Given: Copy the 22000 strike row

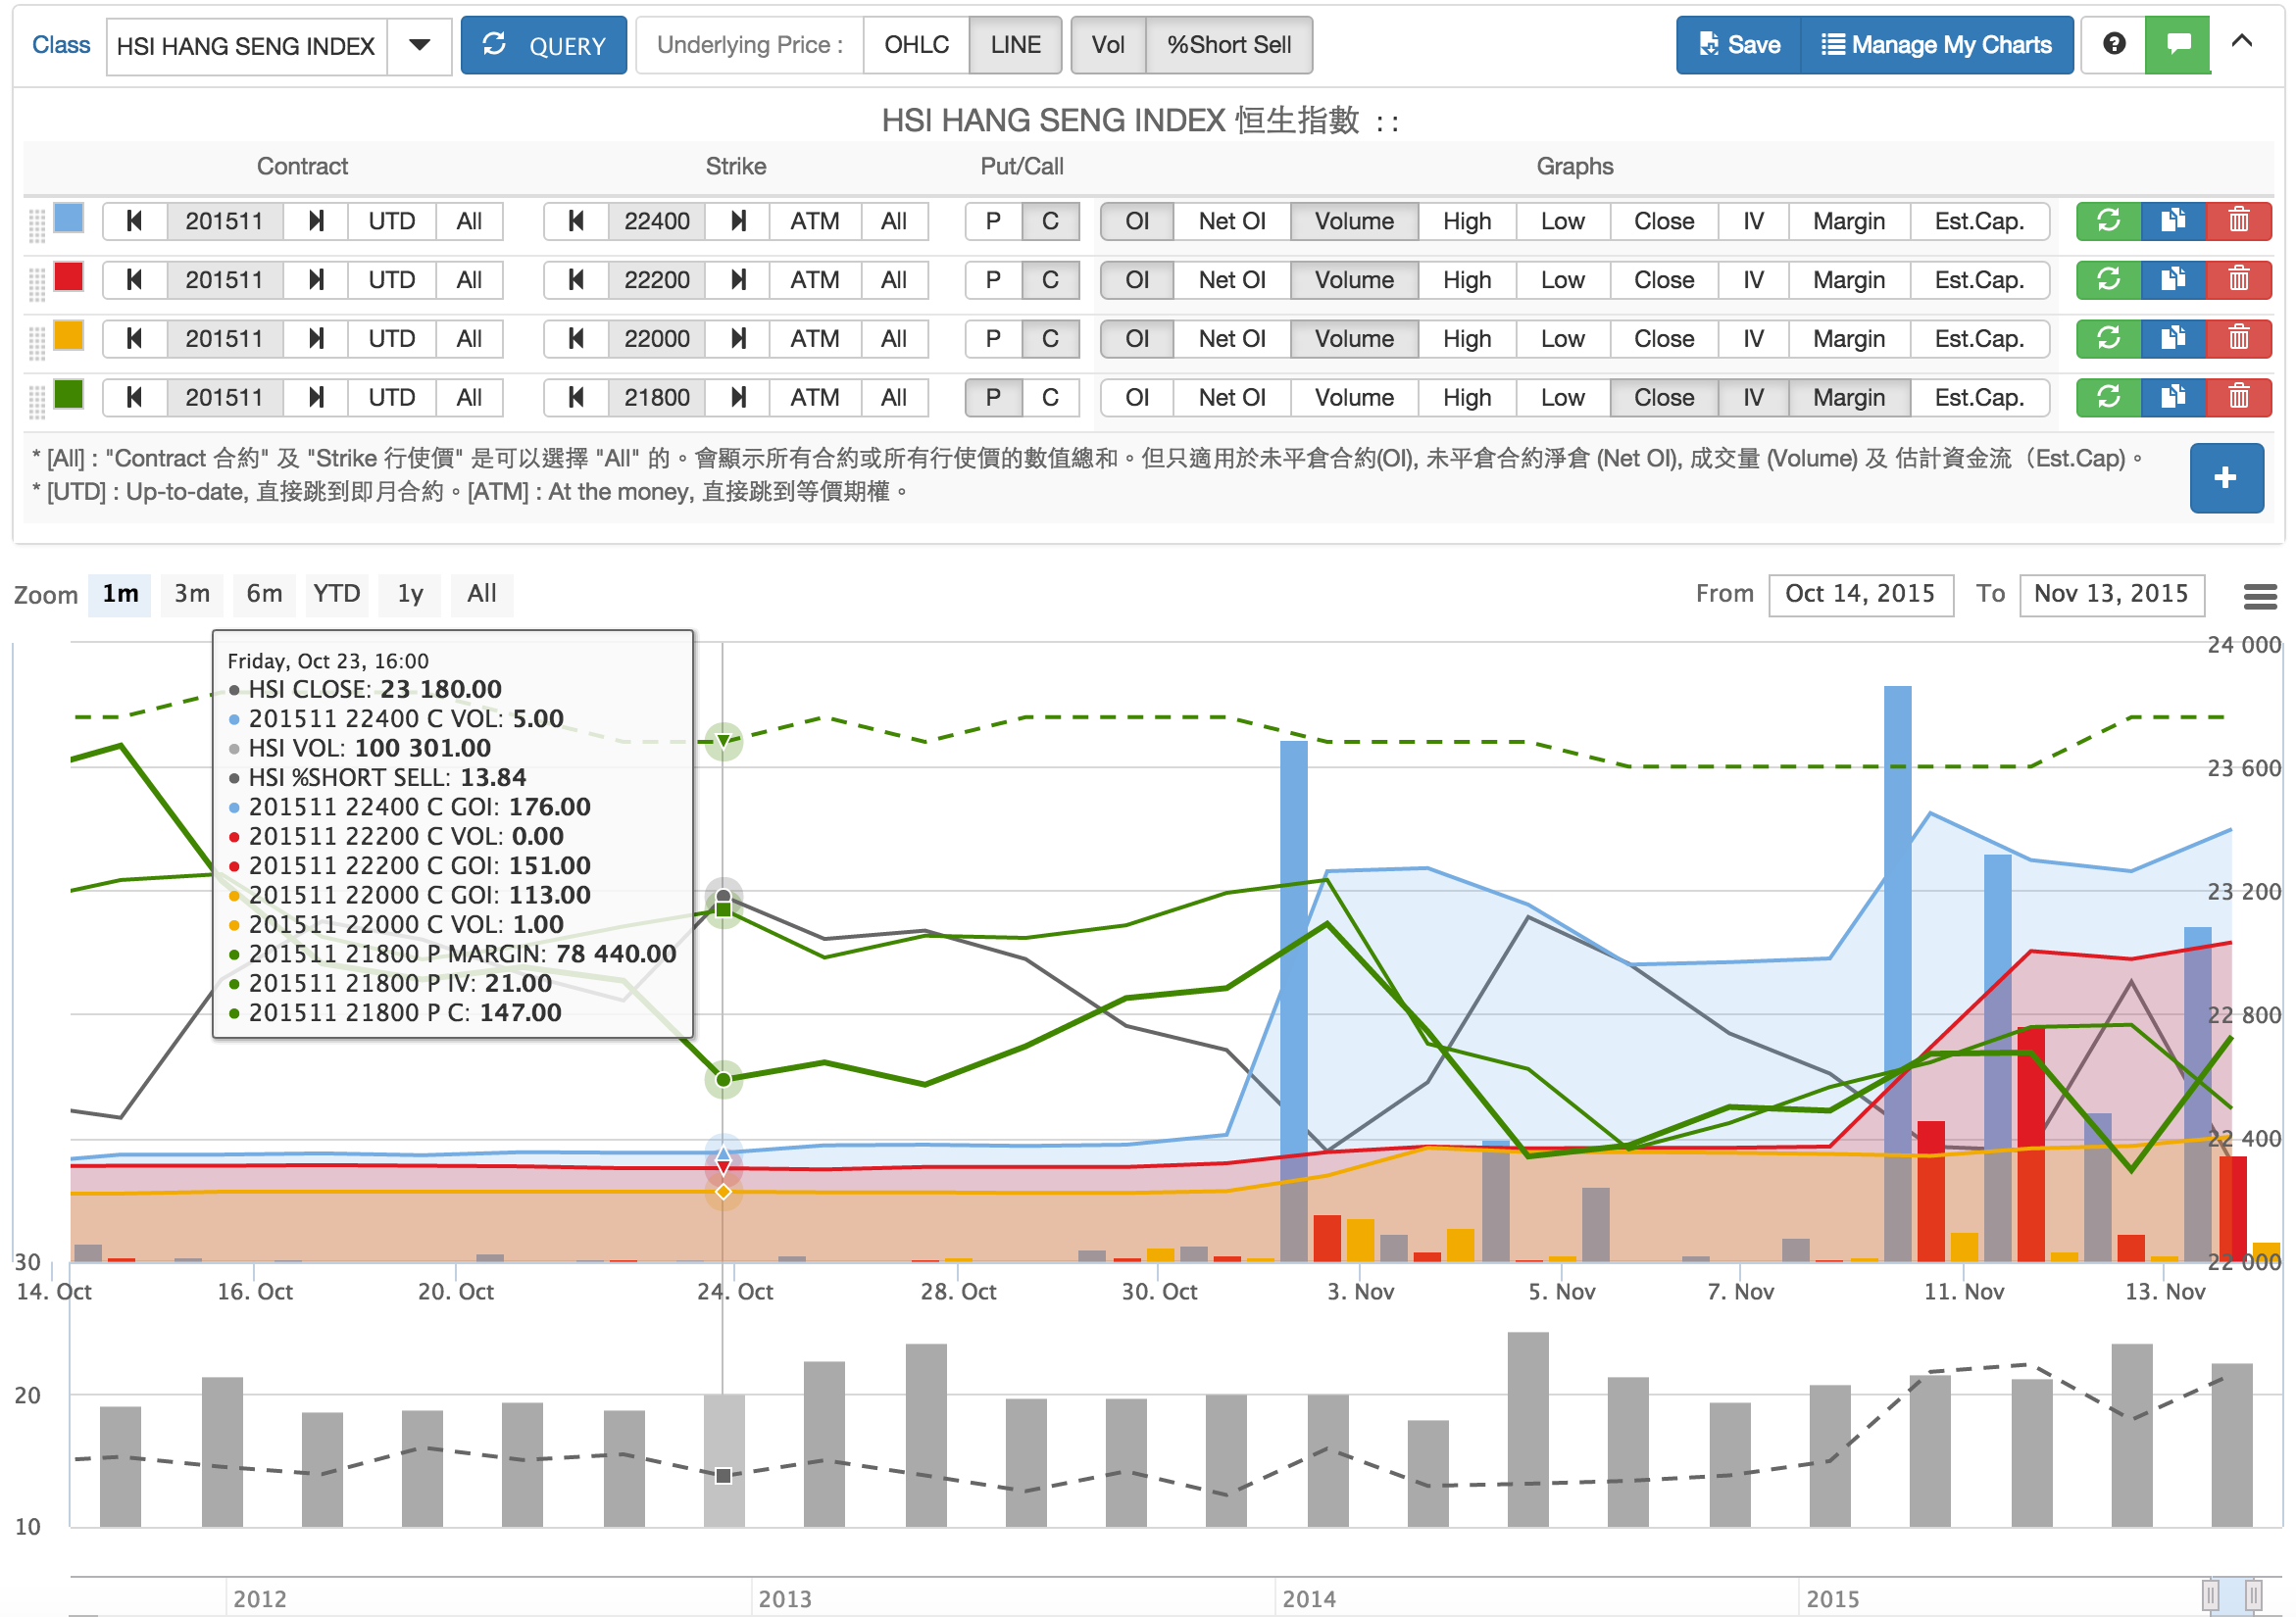Looking at the screenshot, I should coord(2173,339).
